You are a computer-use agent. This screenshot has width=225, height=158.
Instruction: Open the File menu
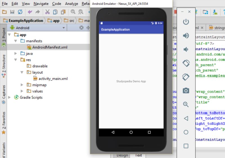(4, 4)
